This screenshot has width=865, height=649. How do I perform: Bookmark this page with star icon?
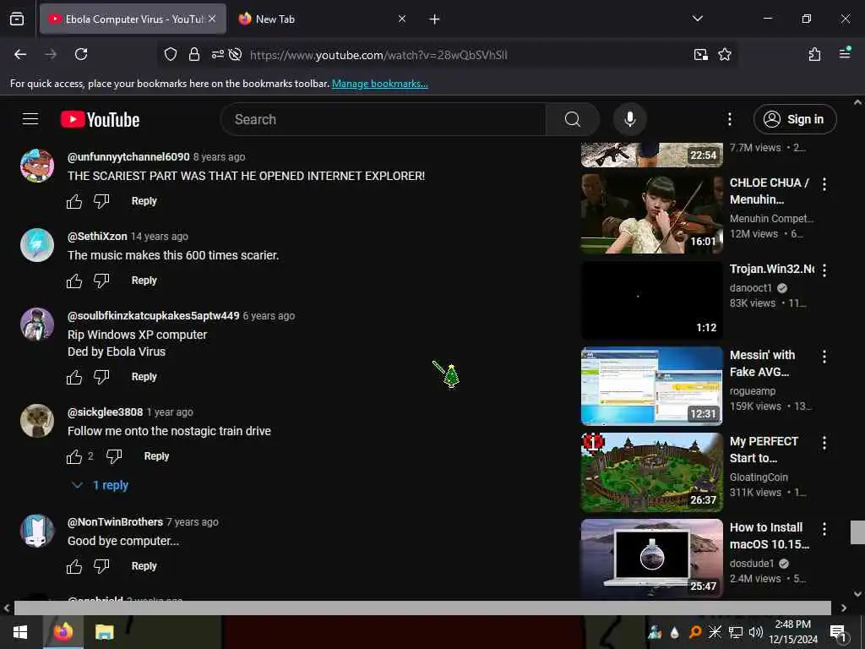point(724,54)
